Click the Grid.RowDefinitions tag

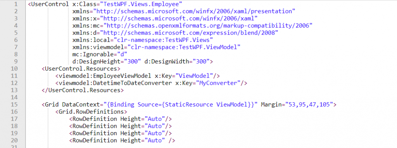point(91,112)
